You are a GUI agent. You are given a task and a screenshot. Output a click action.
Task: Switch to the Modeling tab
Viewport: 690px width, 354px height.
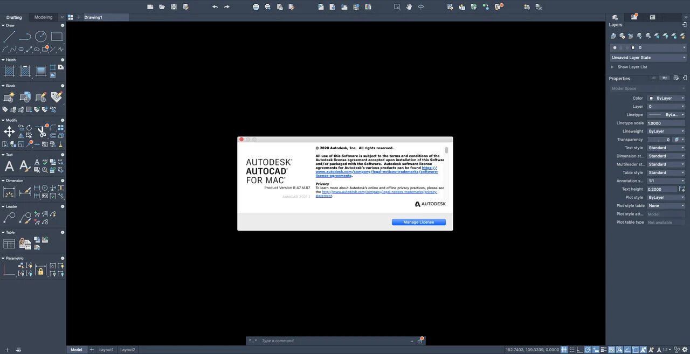point(44,17)
